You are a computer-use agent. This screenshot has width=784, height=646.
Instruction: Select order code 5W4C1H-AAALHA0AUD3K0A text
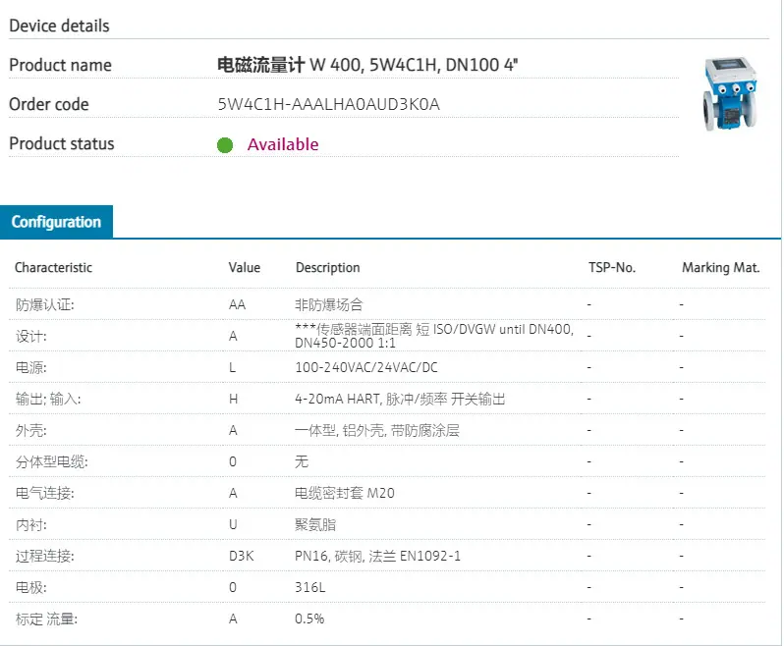coord(328,104)
